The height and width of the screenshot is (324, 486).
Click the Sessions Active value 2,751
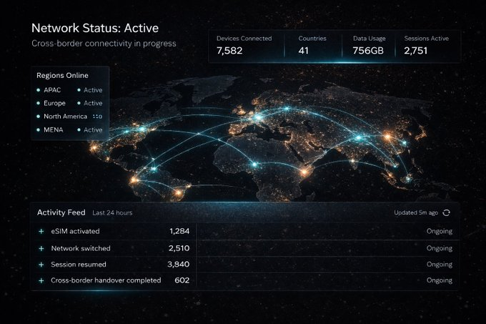[416, 51]
